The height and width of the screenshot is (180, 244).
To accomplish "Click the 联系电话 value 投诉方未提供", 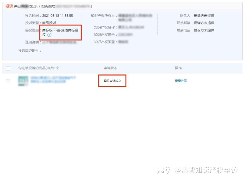I will point(204,30).
